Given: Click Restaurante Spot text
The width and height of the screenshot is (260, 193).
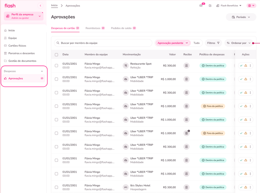Looking at the screenshot, I should point(141,64).
